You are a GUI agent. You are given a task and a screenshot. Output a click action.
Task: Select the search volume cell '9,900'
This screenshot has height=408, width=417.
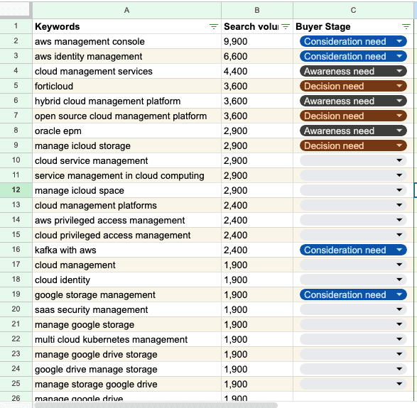pos(257,41)
